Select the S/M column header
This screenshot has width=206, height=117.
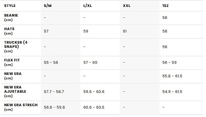click(48, 6)
